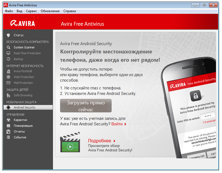Maximize the Avira window
This screenshot has height=173, width=222.
[204, 5]
